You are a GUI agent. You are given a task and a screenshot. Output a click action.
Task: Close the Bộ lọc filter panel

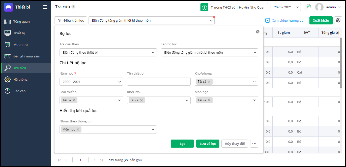pyautogui.click(x=258, y=32)
